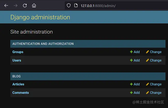Go back using browser back arrow
This screenshot has height=108, width=168.
coord(6,6)
